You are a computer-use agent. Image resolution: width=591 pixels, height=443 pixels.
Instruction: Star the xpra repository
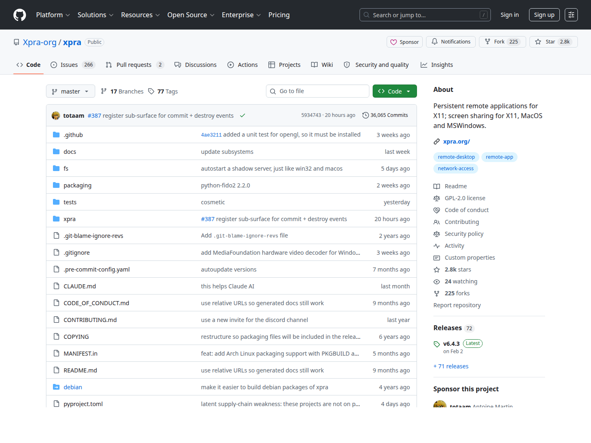(x=554, y=42)
